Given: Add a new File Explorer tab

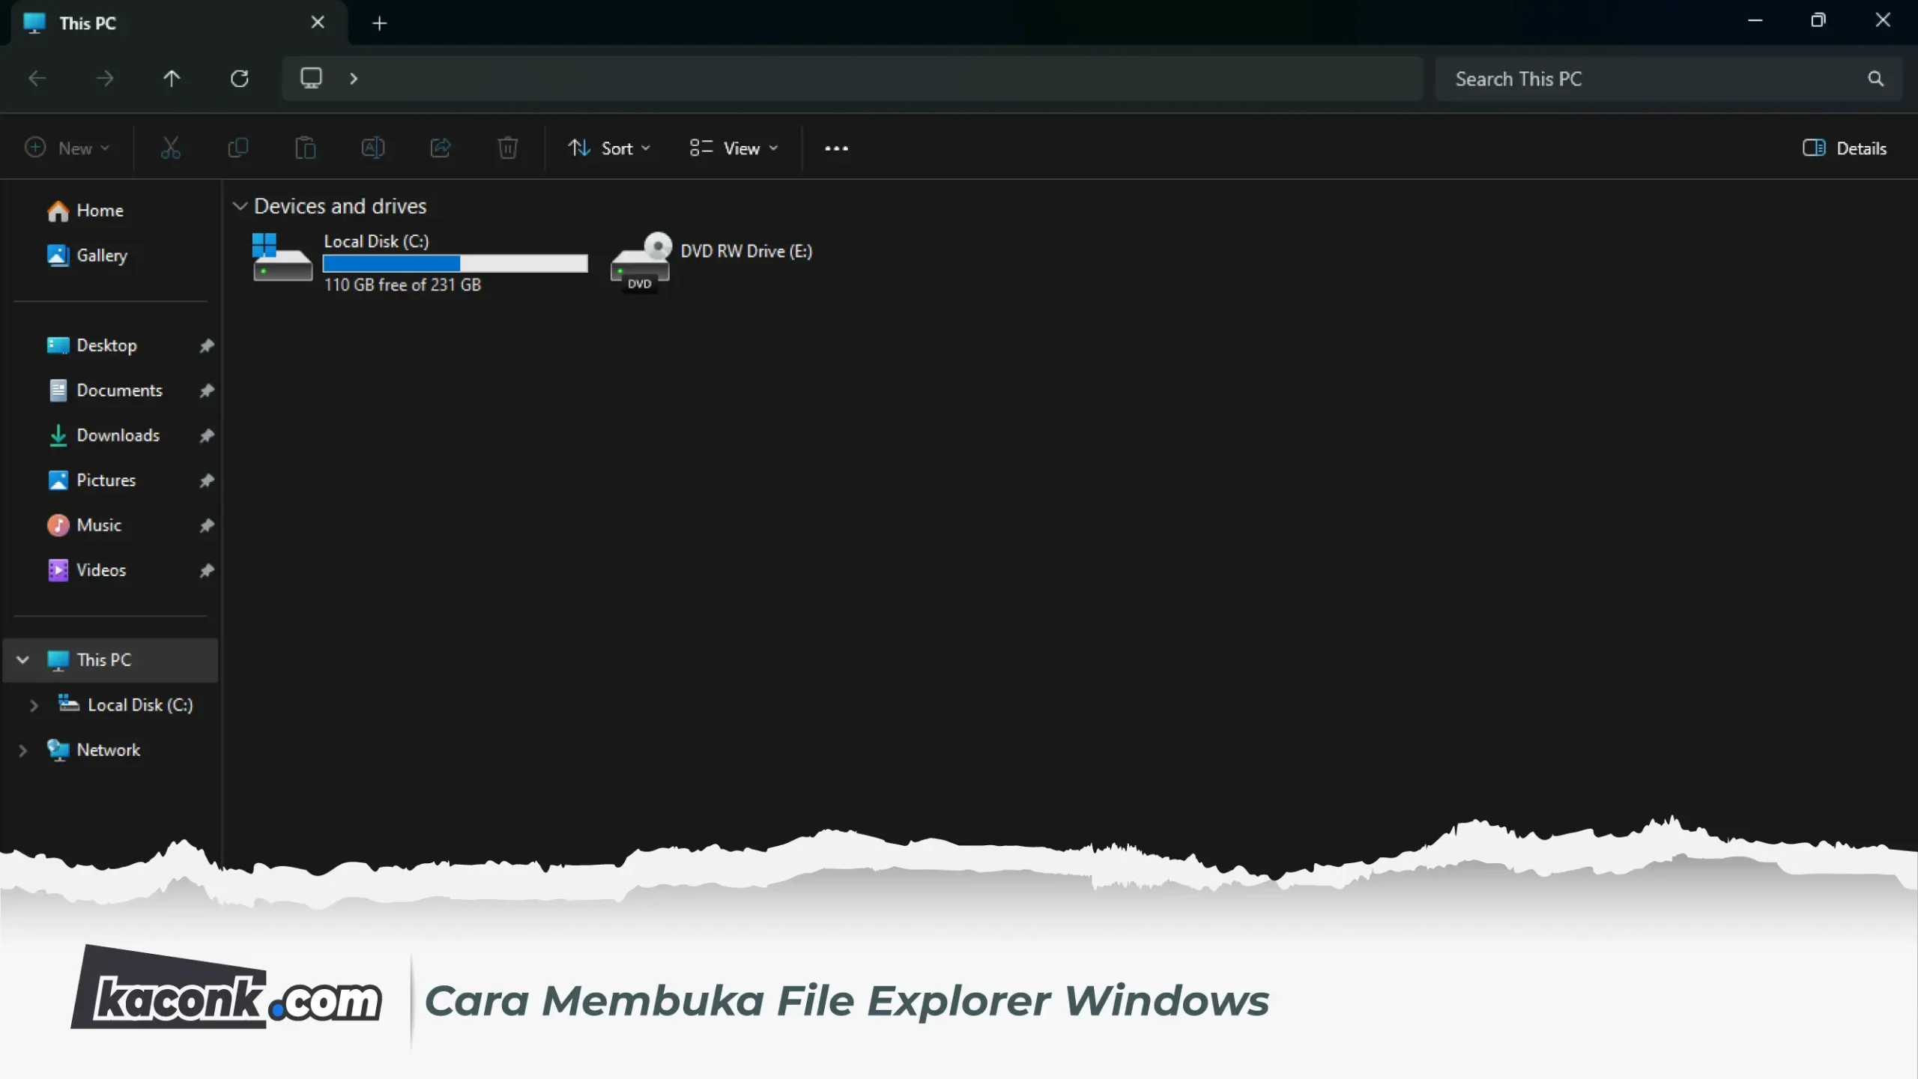Looking at the screenshot, I should coord(380,23).
